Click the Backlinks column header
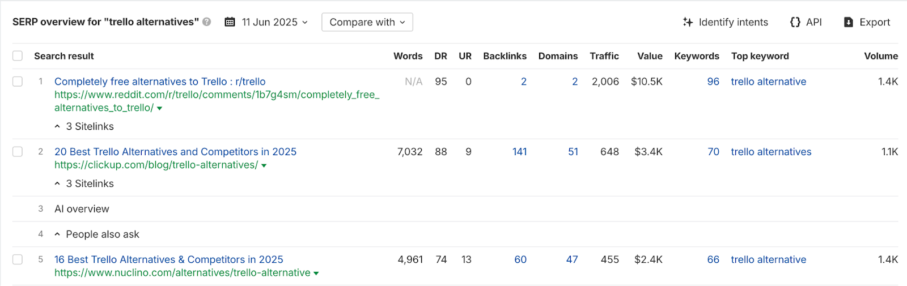The height and width of the screenshot is (286, 907). pyautogui.click(x=505, y=56)
